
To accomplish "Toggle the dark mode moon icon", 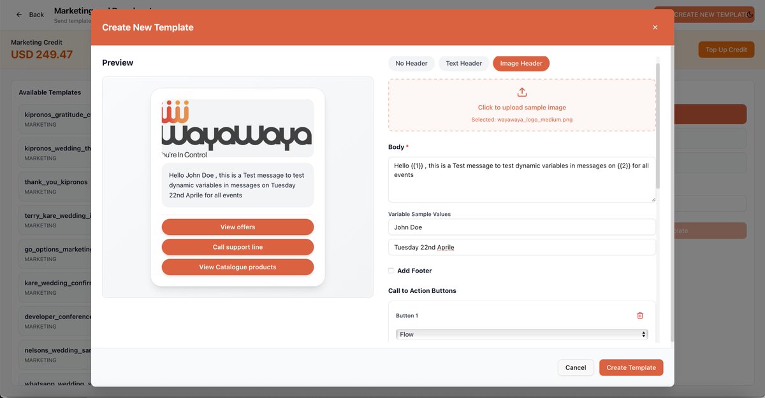I will pos(750,14).
